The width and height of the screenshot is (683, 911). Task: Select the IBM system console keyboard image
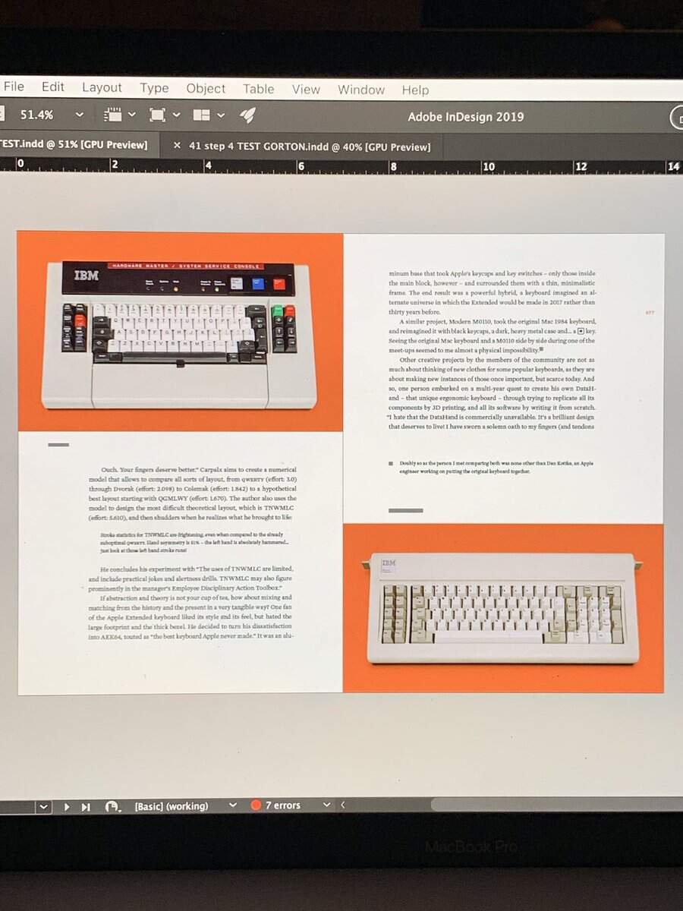[179, 332]
